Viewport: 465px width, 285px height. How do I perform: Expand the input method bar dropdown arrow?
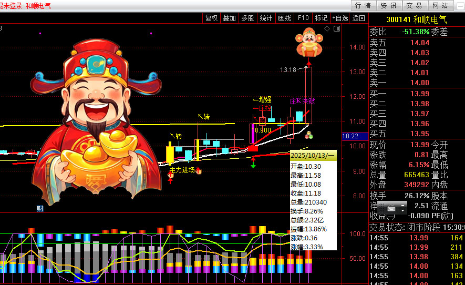[403, 210]
